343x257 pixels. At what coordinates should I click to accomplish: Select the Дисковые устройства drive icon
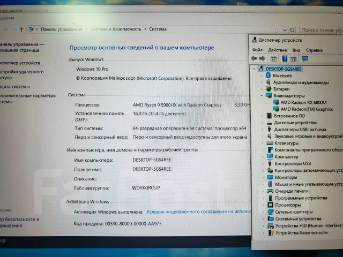(x=269, y=123)
